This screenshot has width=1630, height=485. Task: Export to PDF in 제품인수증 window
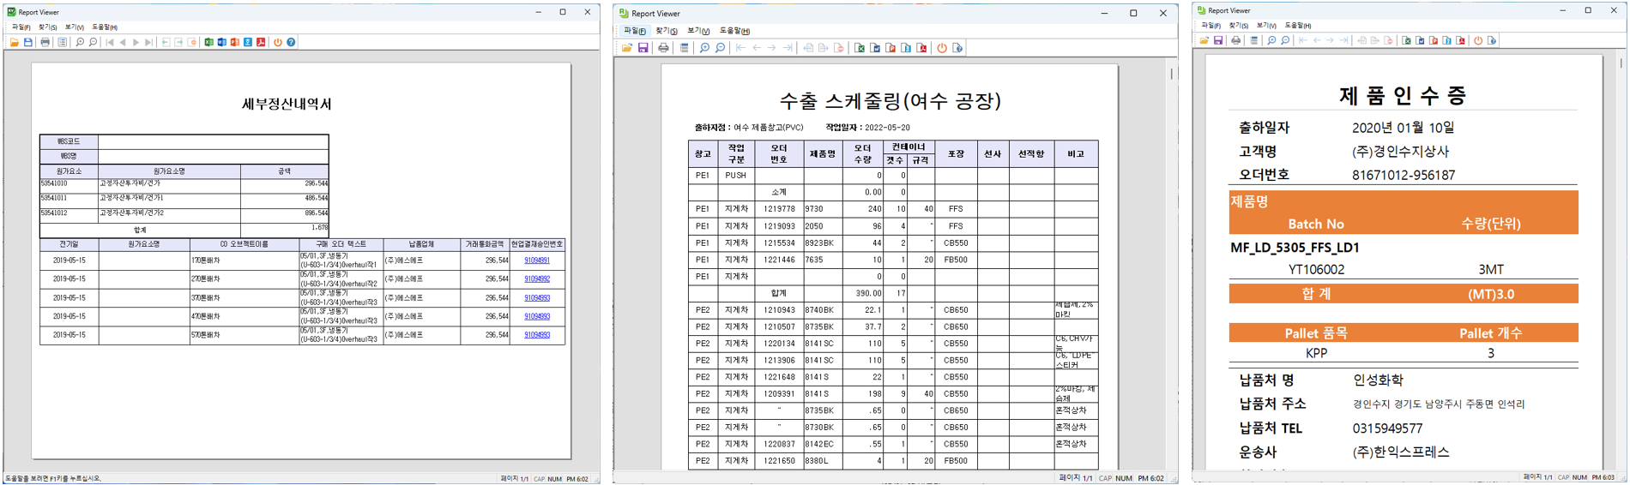click(x=1460, y=40)
